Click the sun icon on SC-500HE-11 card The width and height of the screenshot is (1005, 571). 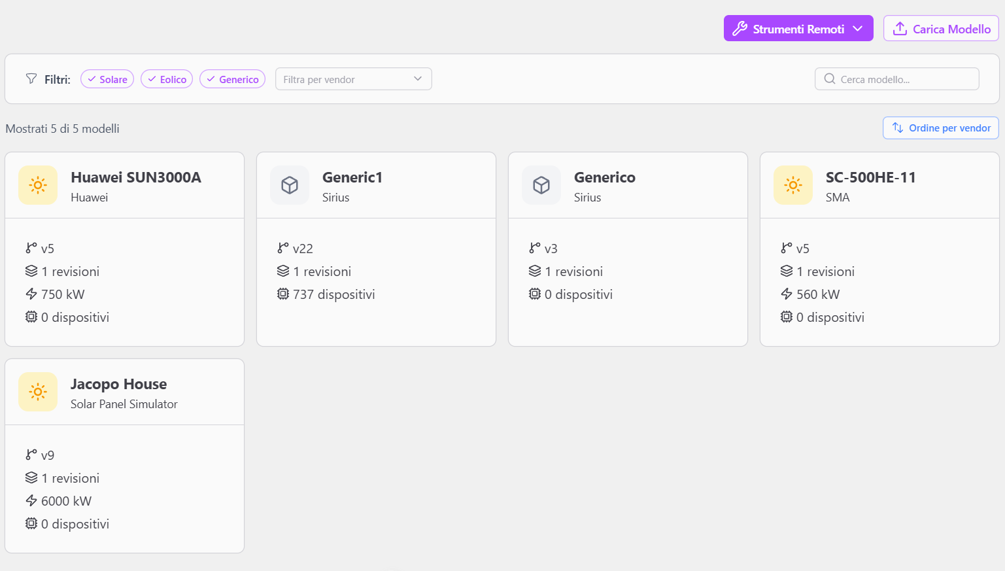coord(793,185)
